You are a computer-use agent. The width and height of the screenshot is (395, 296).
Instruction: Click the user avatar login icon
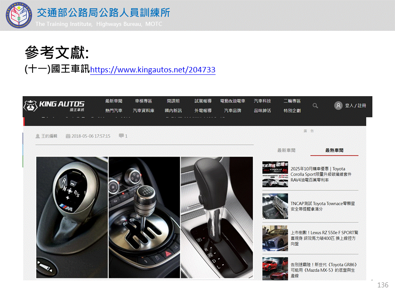(338, 106)
